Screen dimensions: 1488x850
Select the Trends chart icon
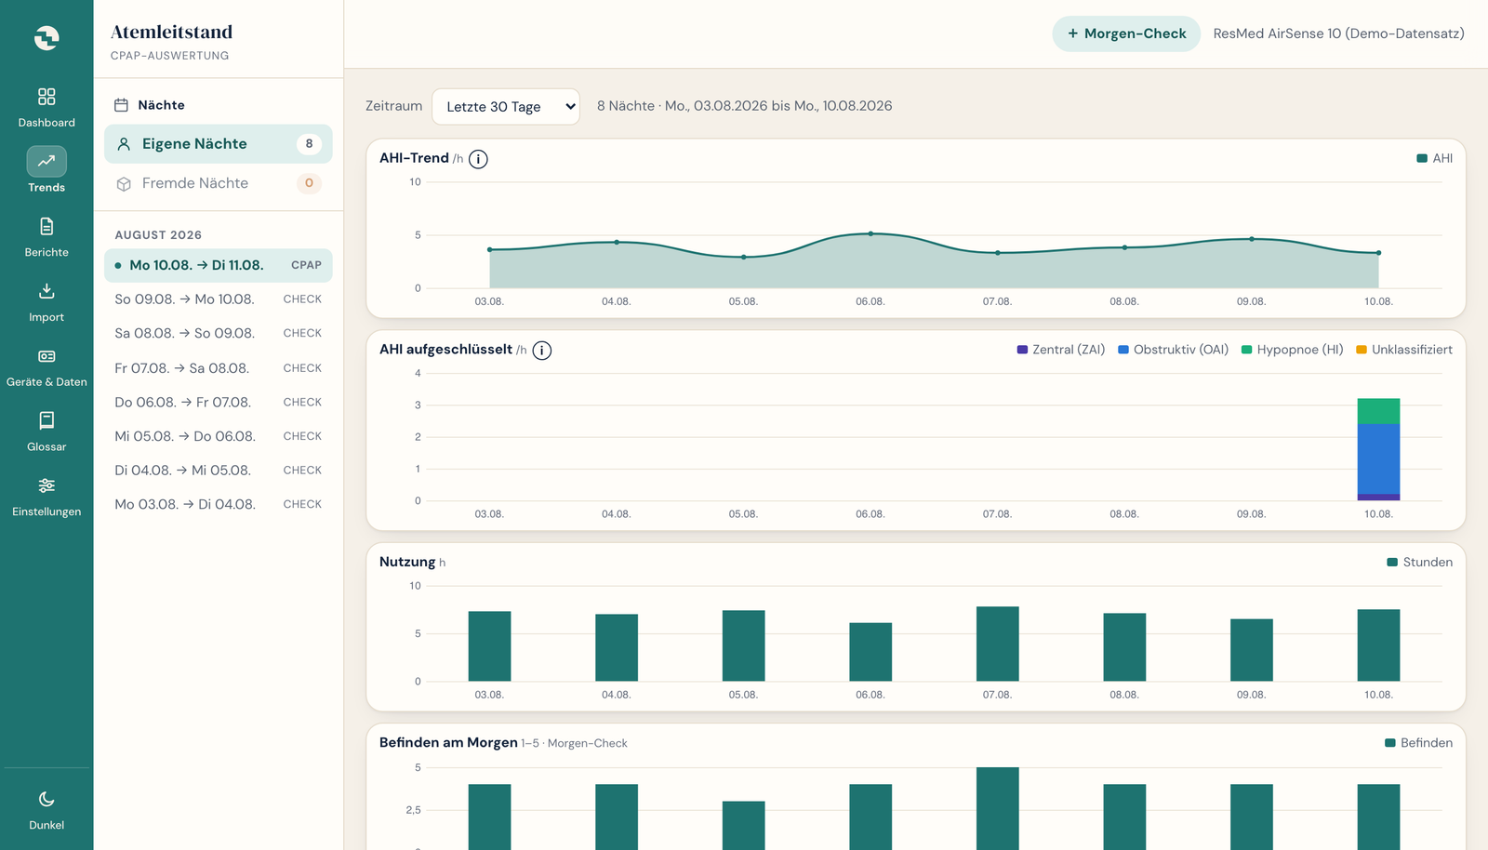click(x=46, y=161)
